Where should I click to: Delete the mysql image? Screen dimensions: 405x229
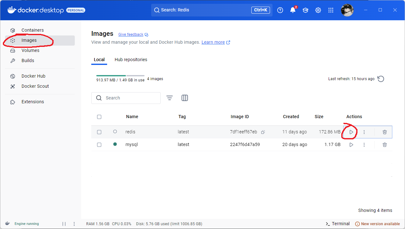(384, 145)
